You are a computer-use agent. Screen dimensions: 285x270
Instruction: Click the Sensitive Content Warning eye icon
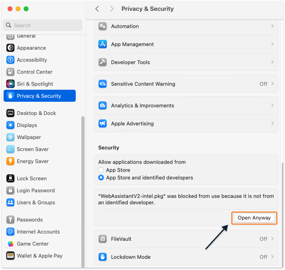pyautogui.click(x=103, y=84)
